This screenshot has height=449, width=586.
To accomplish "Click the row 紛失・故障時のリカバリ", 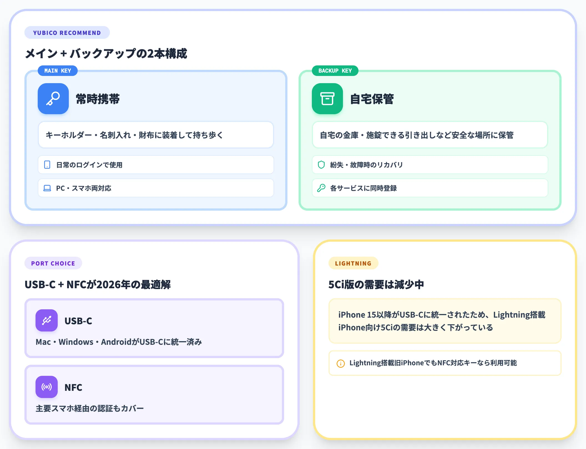I will pos(430,165).
